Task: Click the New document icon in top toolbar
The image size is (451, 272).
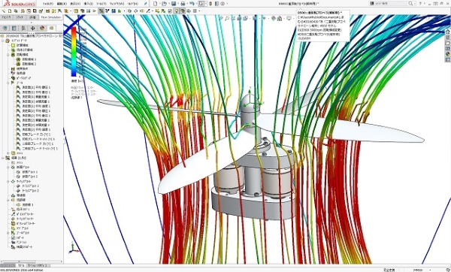Action: click(x=156, y=4)
